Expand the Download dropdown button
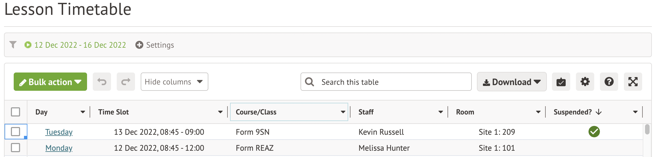Screen dimensions: 657x157 (x=511, y=82)
